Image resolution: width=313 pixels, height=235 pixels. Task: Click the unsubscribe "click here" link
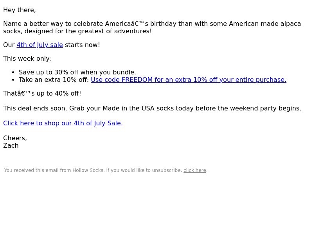[194, 170]
